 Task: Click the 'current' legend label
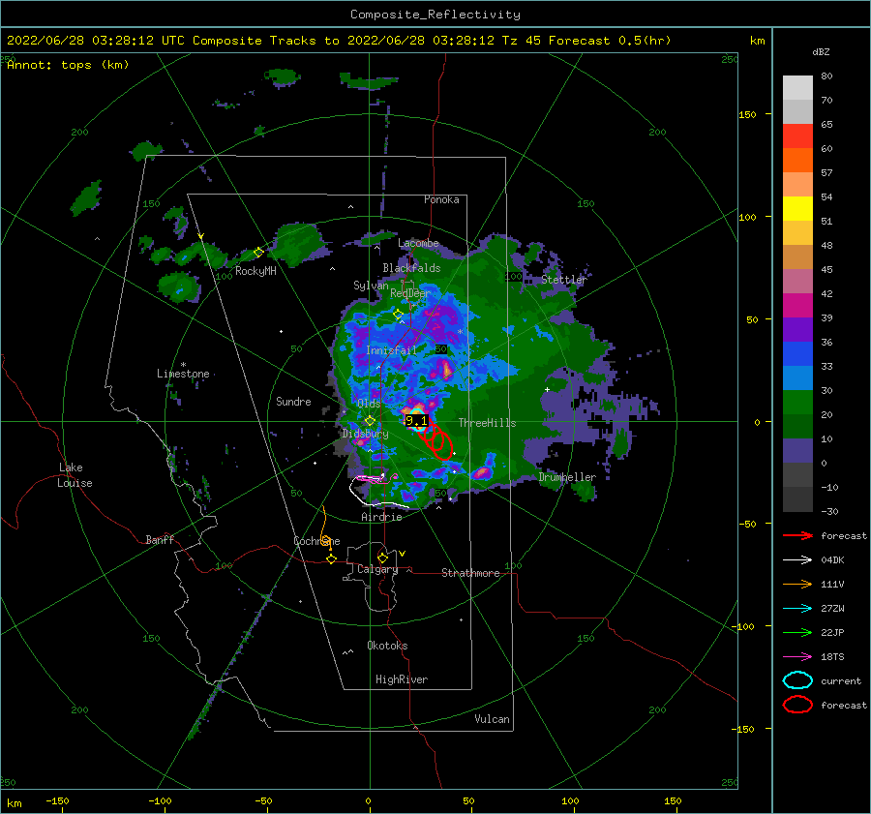tap(841, 681)
